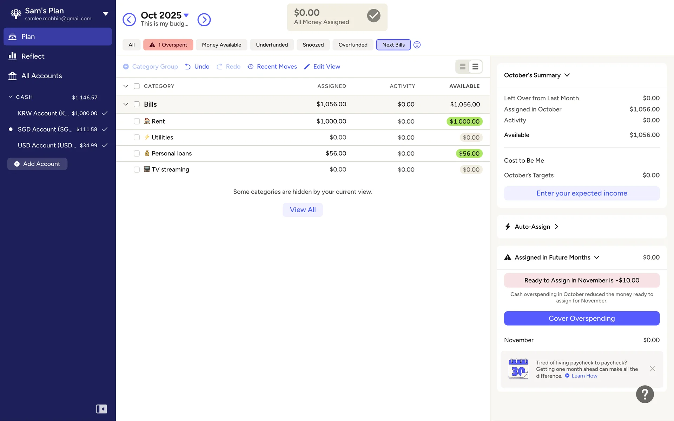Switch to compact row density view

click(x=475, y=67)
